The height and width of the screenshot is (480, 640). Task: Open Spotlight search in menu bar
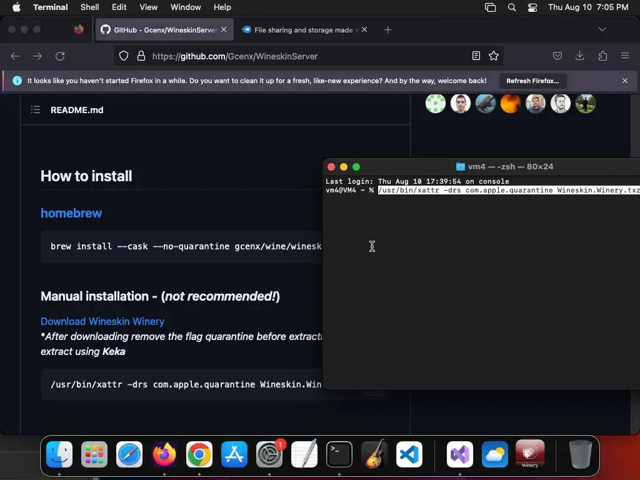[512, 7]
